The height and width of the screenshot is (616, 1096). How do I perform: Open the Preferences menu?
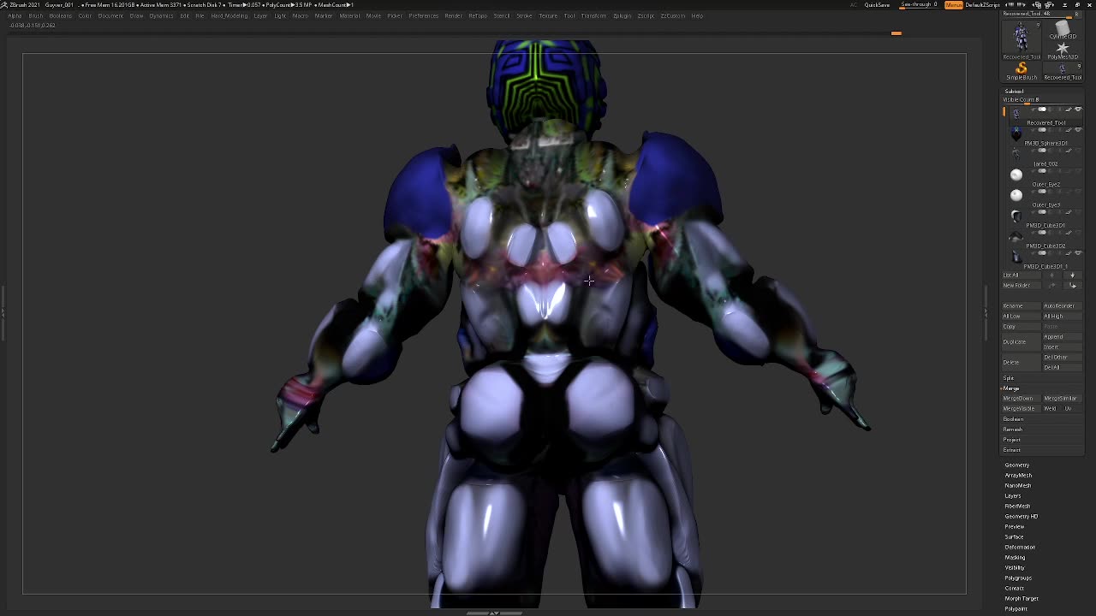tap(423, 15)
